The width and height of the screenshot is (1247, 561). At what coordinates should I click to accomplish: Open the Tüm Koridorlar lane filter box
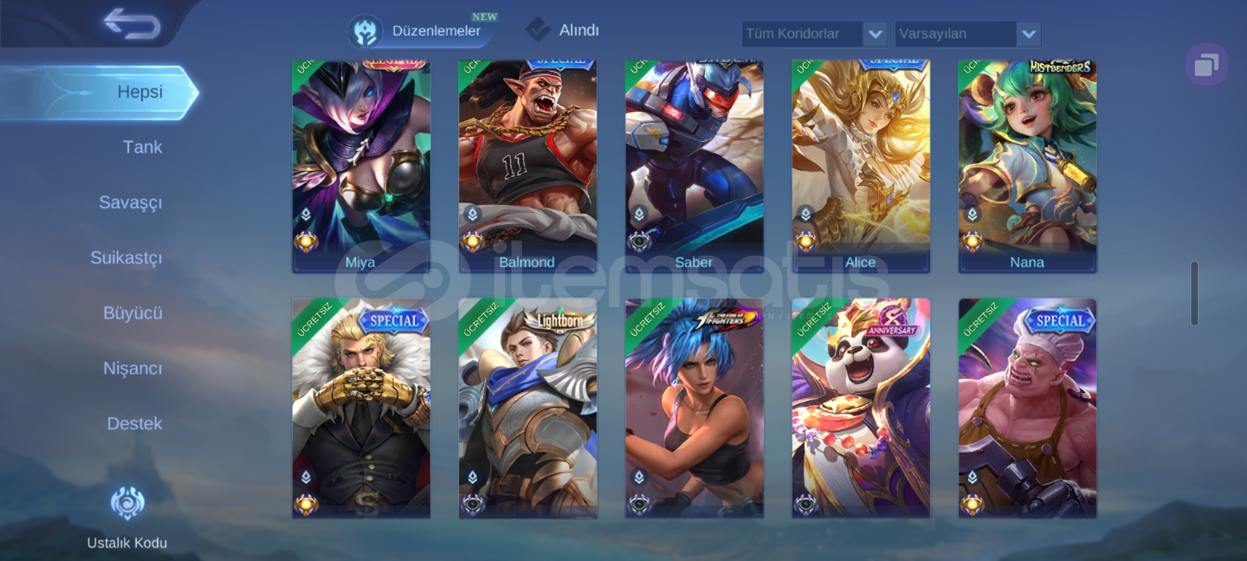[814, 34]
